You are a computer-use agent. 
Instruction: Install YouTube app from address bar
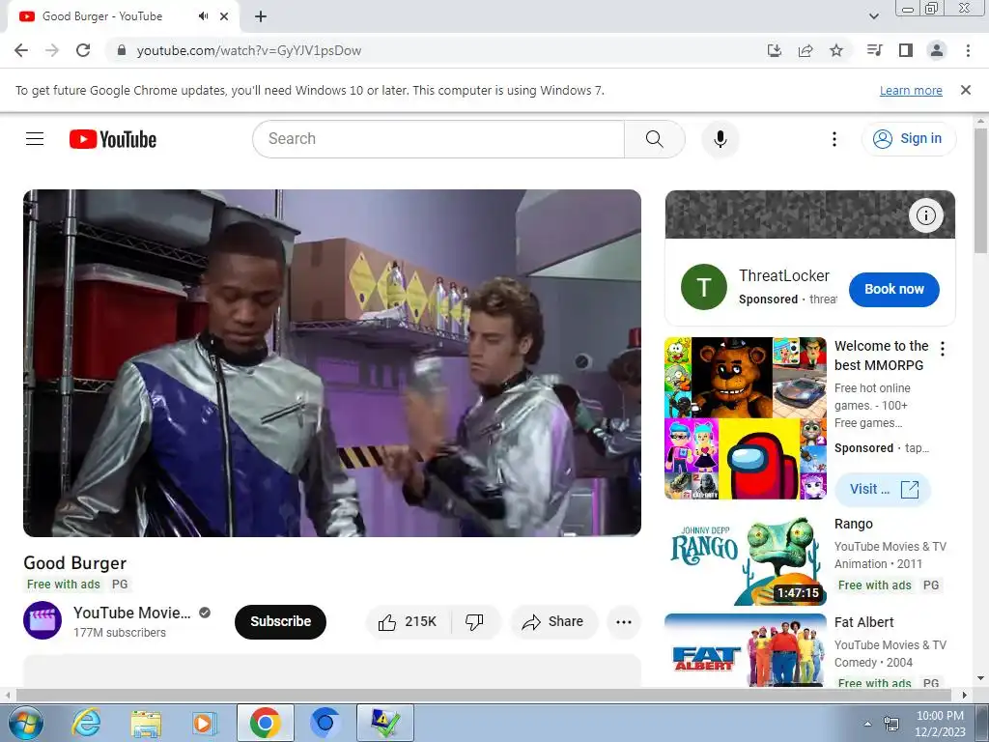tap(774, 50)
